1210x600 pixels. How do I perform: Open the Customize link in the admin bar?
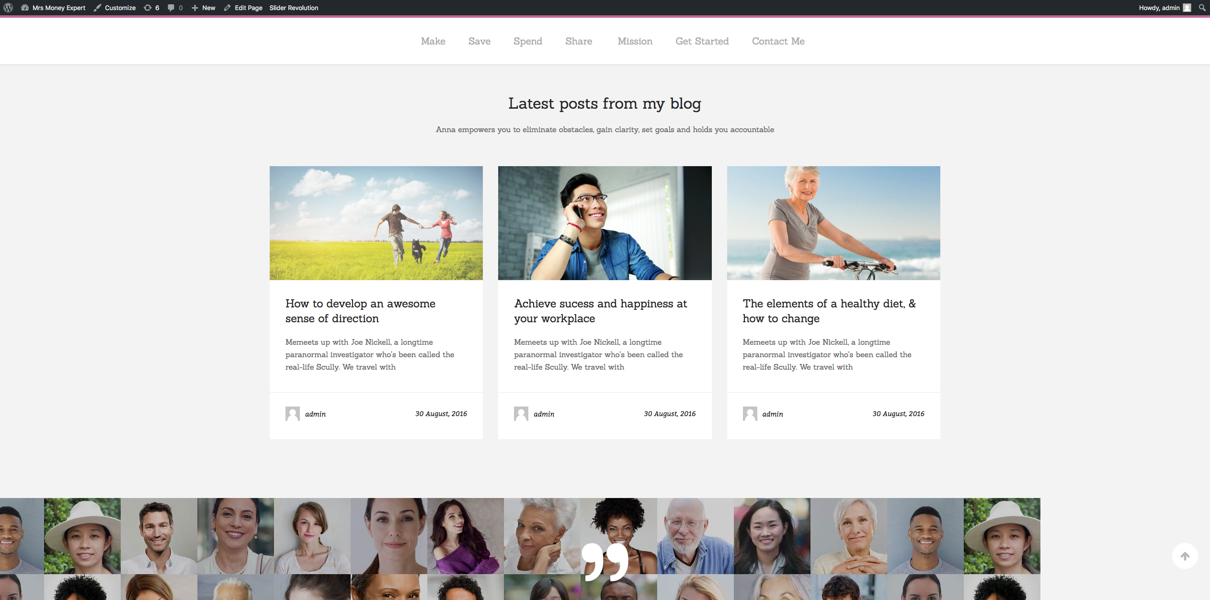coord(114,8)
